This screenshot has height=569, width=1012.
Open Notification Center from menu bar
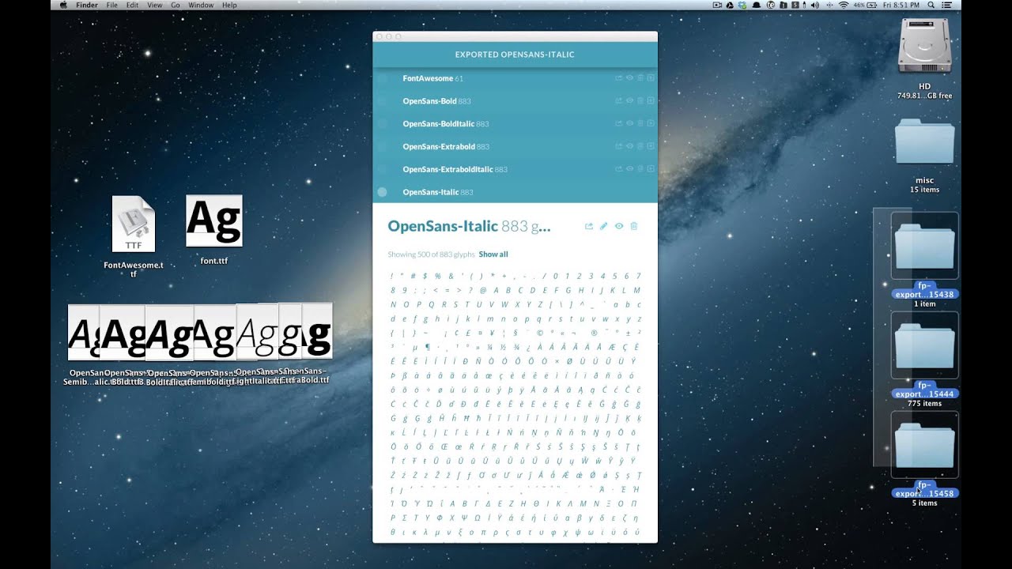pos(946,5)
